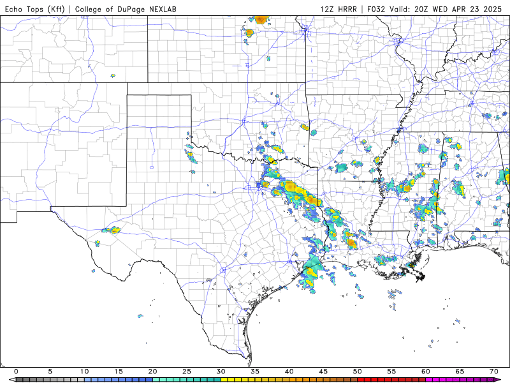510x383 pixels.
Task: Click the color bar label "60"
Action: click(426, 372)
